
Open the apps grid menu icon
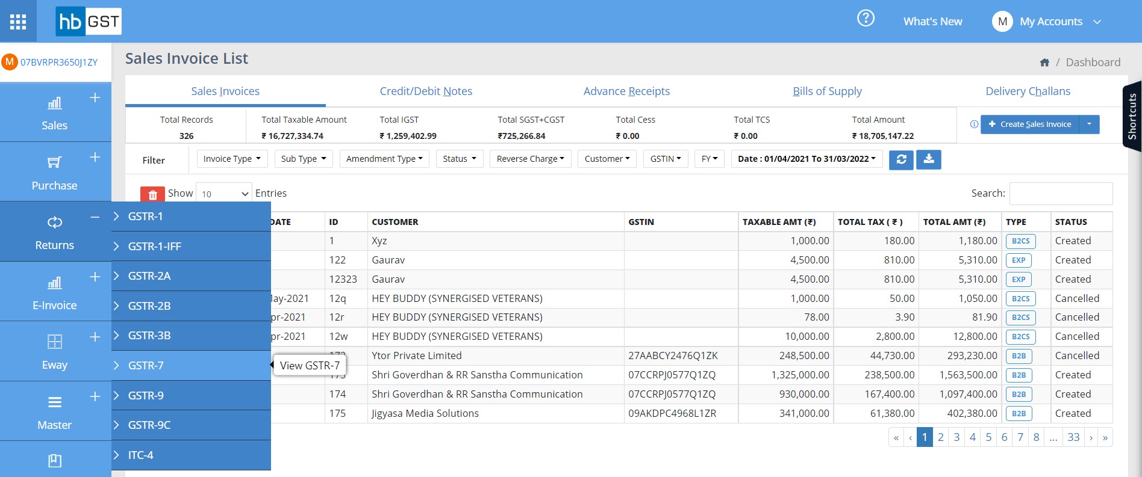point(18,22)
